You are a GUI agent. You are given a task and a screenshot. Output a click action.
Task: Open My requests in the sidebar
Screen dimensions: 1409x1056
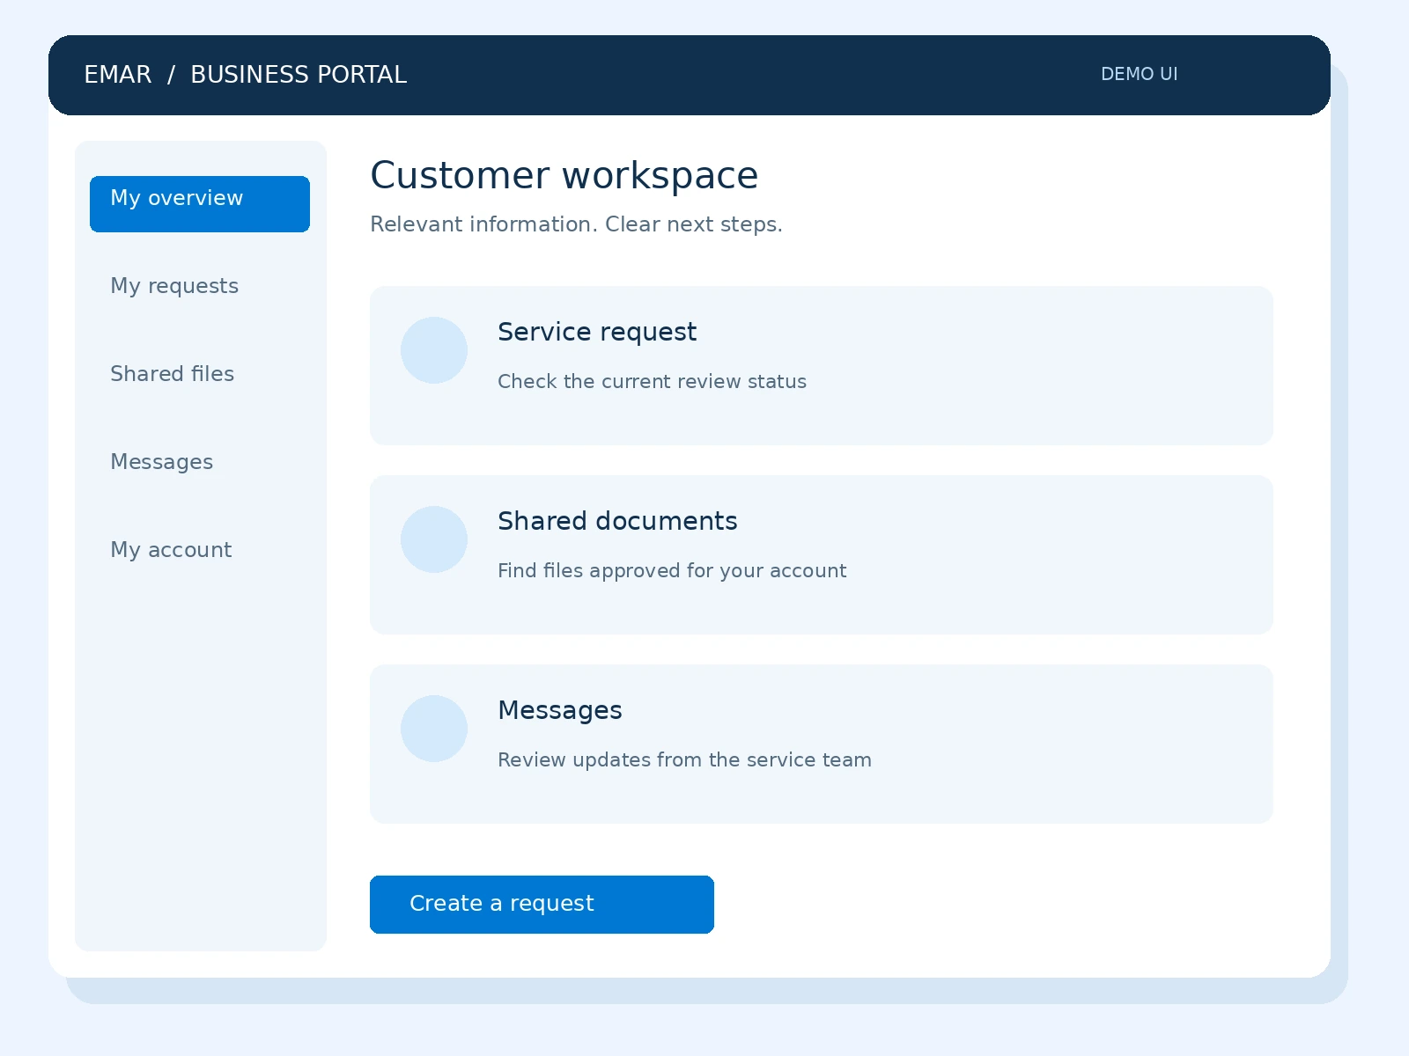(174, 286)
